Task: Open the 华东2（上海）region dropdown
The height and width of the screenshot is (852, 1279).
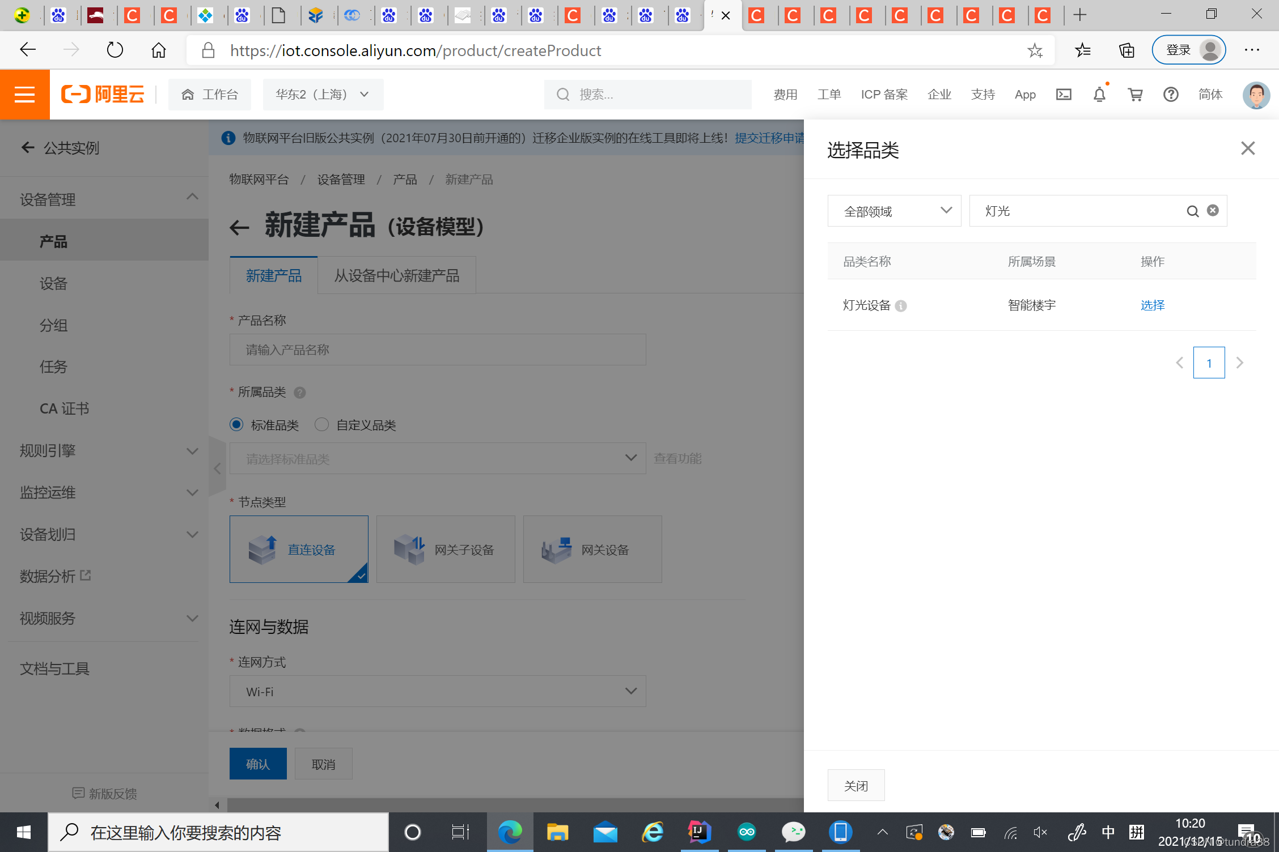Action: click(x=323, y=95)
